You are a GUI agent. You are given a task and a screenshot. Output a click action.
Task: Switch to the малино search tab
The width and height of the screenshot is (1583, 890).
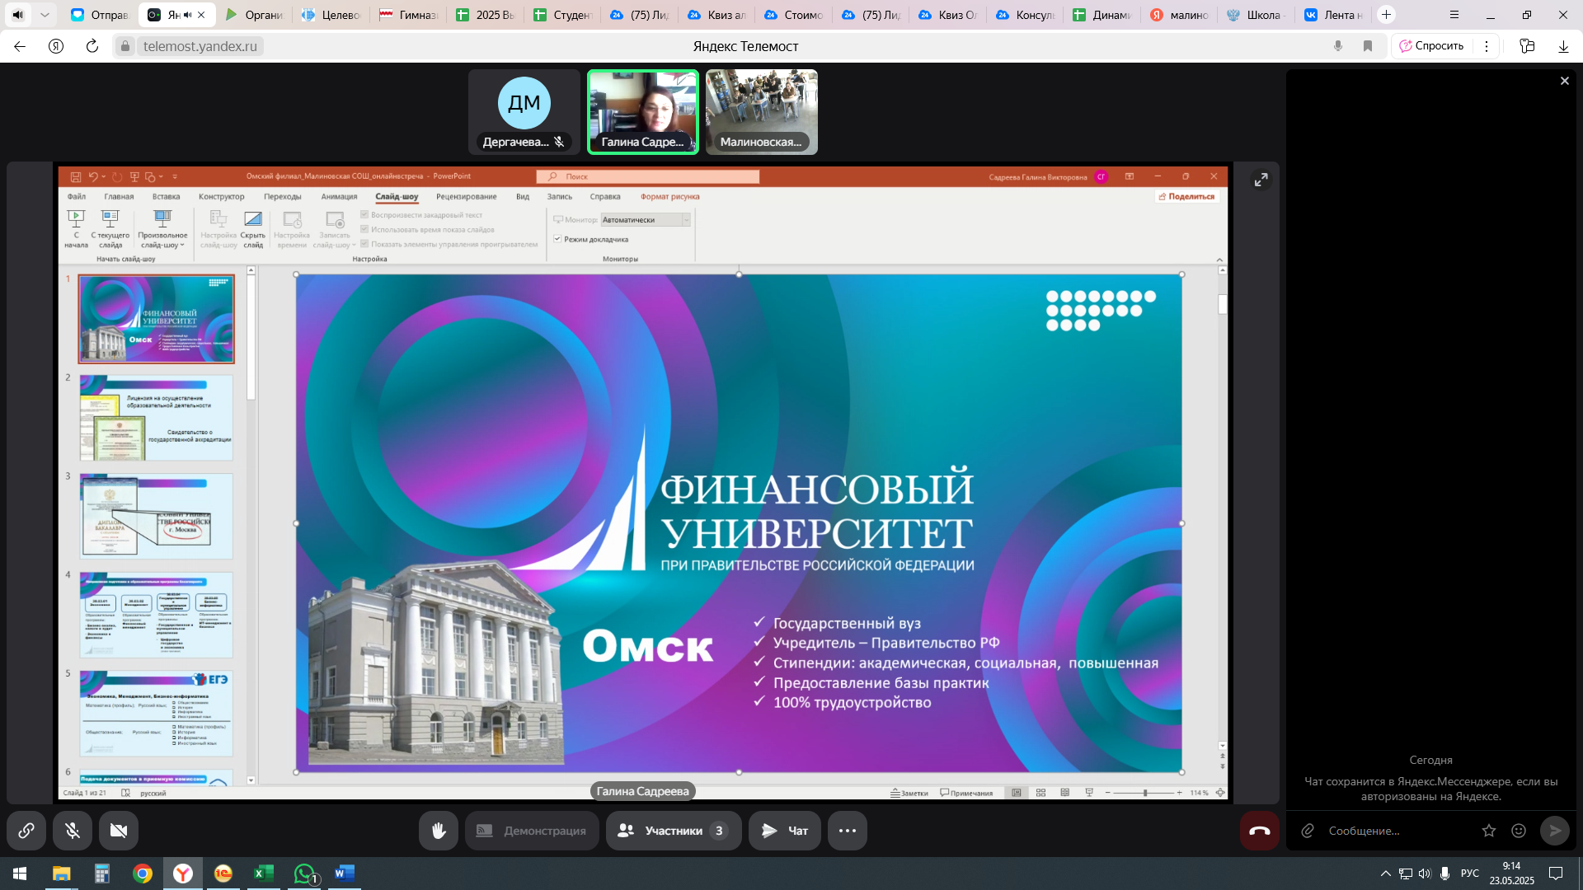tap(1179, 15)
